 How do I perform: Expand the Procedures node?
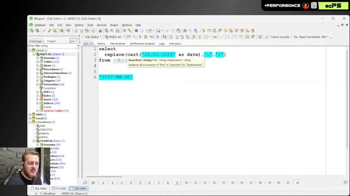pos(38,69)
